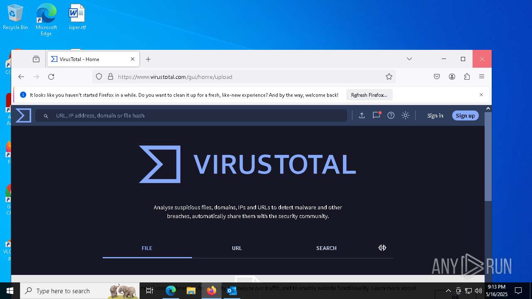Open the Windows Start button
Viewport: 532px width, 299px height.
pos(10,291)
